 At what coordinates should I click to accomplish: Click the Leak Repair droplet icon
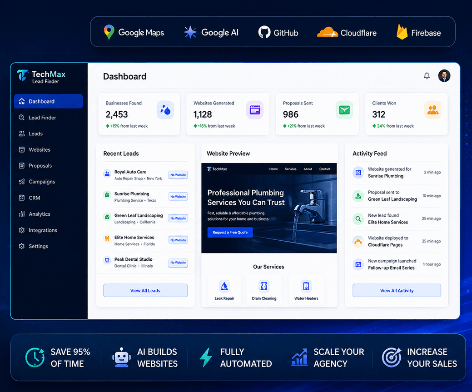coord(224,286)
